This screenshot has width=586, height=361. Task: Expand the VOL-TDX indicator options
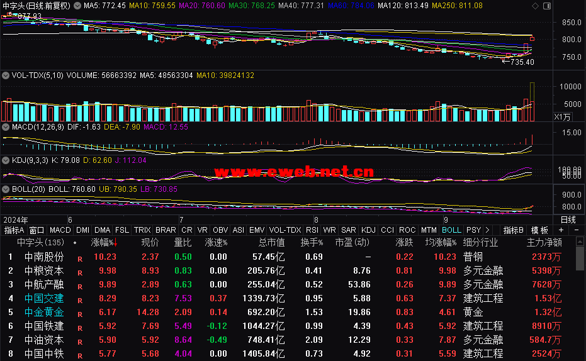coord(5,75)
